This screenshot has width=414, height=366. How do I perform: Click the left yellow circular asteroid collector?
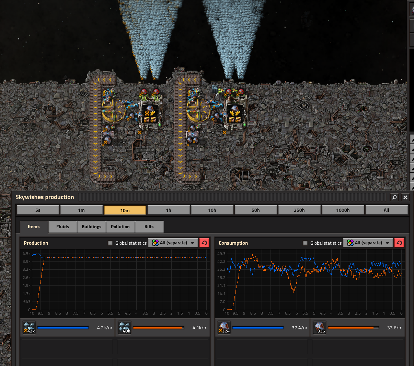113,111
